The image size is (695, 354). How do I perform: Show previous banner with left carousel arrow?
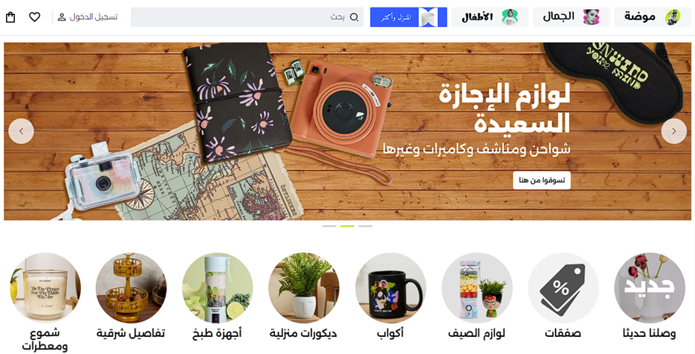21,131
